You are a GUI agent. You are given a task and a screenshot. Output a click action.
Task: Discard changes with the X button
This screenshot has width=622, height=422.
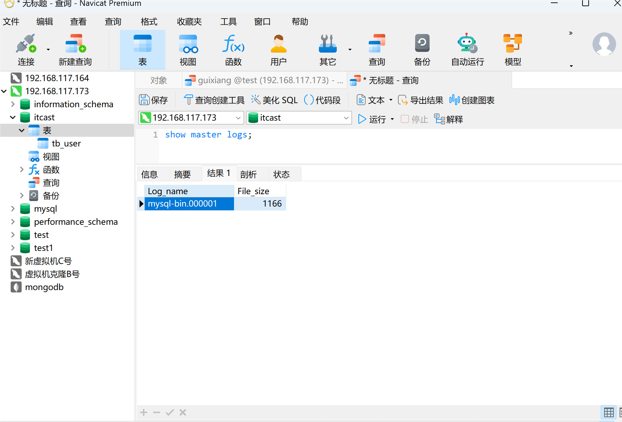[183, 412]
